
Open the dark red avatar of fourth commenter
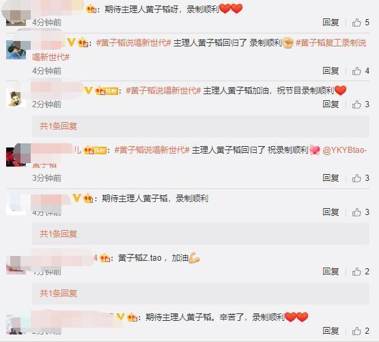16,157
